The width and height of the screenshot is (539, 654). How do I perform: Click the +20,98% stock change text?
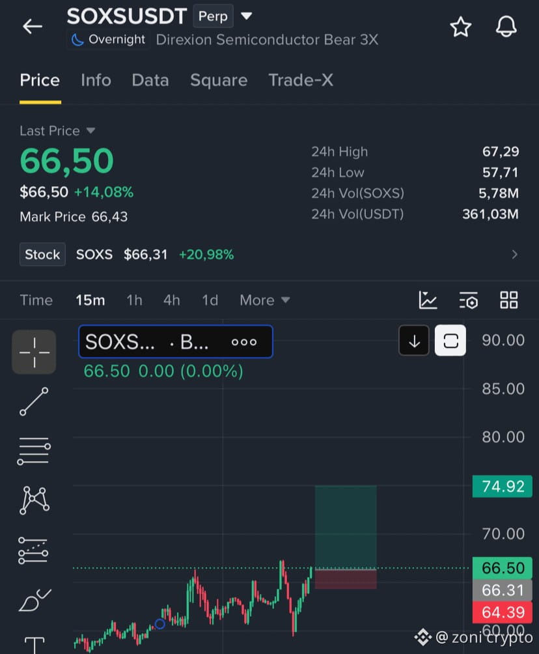pos(206,255)
